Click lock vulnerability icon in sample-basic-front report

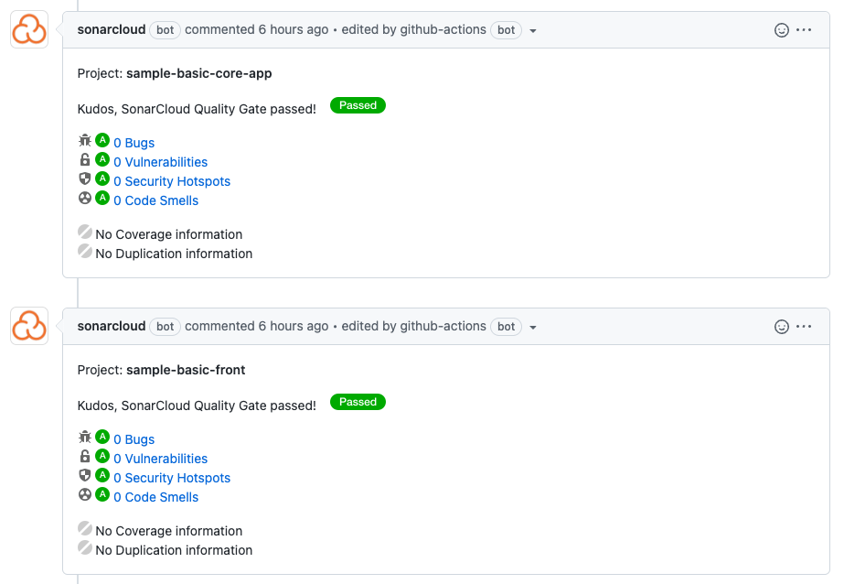point(84,457)
